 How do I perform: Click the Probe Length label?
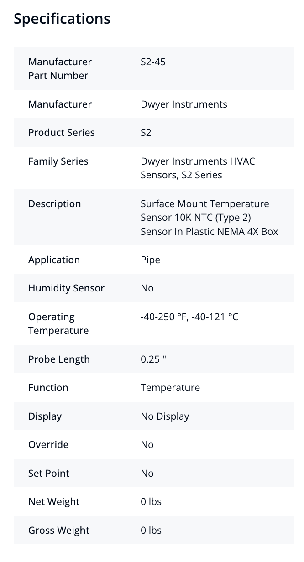coord(59,359)
